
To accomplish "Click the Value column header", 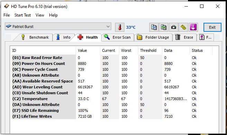I will coord(88,50).
